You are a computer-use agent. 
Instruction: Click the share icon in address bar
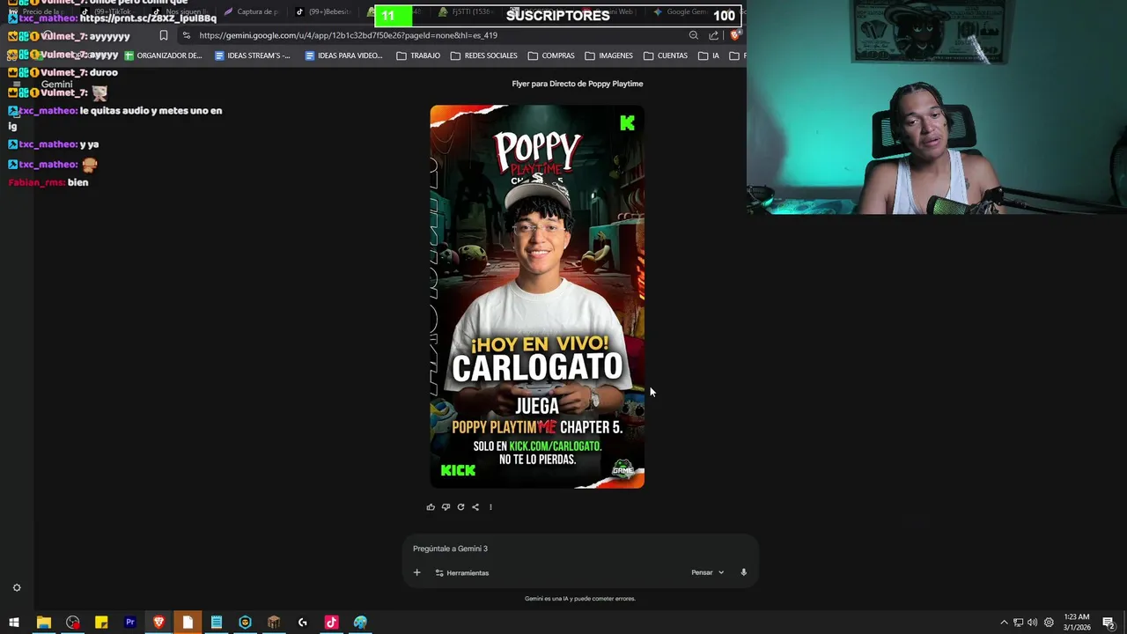click(x=713, y=35)
